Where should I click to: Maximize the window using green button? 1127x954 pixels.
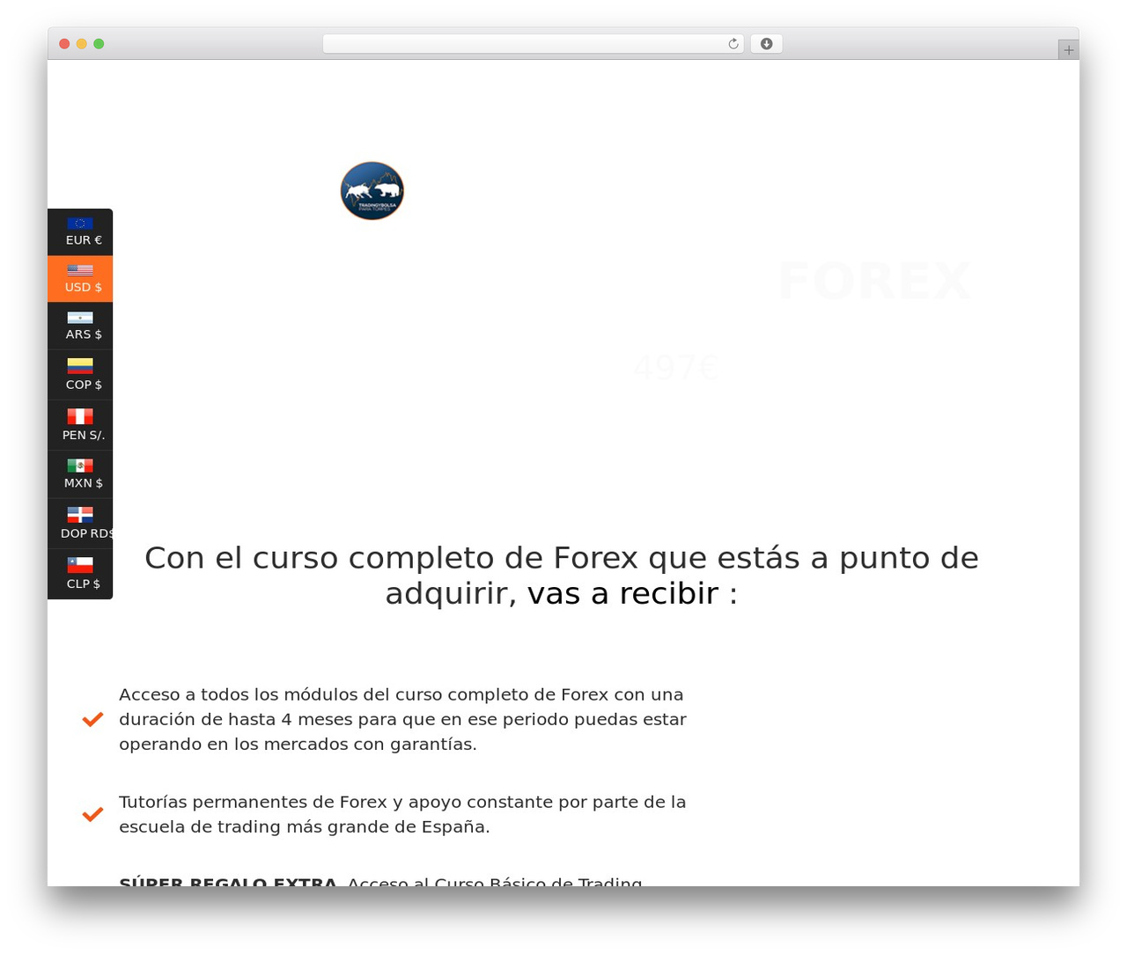[x=99, y=44]
